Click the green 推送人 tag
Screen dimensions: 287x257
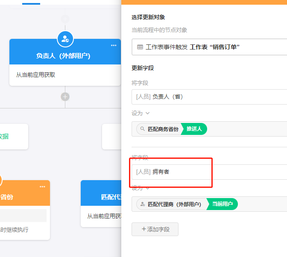tap(194, 129)
